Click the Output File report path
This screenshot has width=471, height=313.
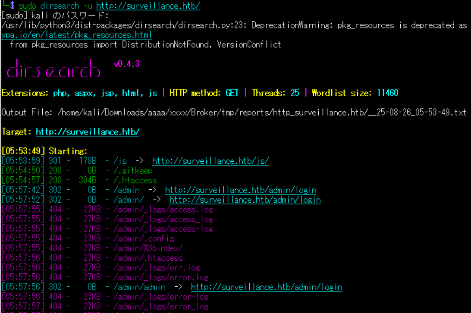pyautogui.click(x=261, y=113)
